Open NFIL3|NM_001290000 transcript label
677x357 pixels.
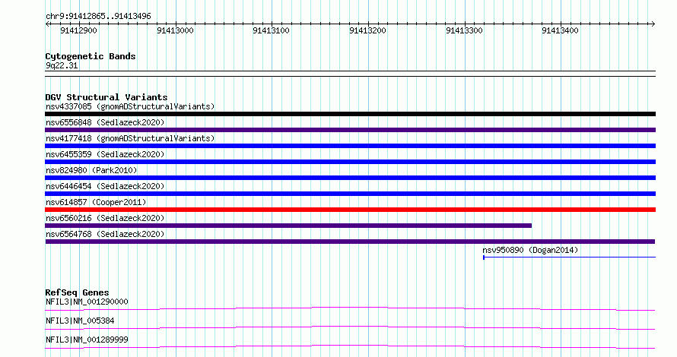pos(87,302)
